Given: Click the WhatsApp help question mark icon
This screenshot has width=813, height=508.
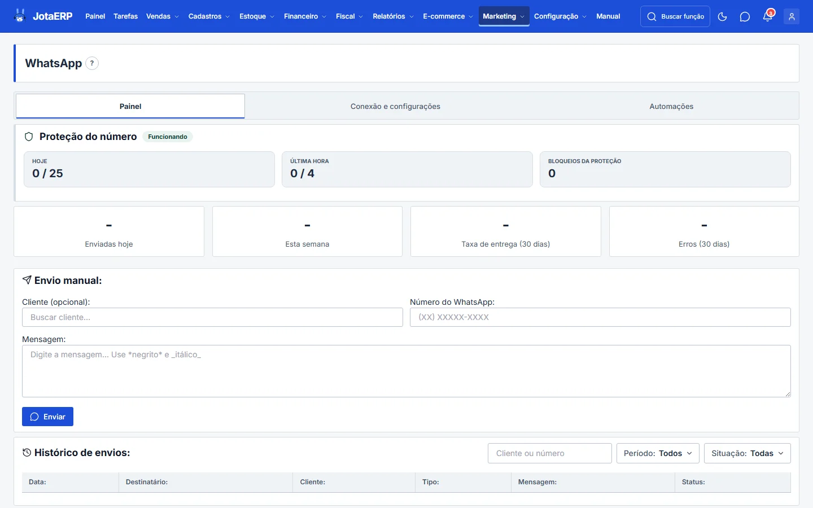Looking at the screenshot, I should (92, 63).
